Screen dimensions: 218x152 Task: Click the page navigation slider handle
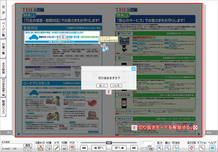pyautogui.click(x=109, y=143)
